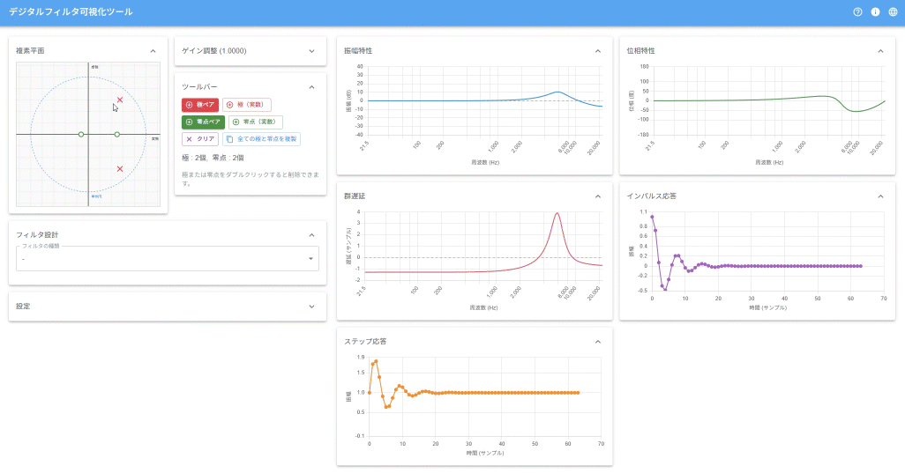The height and width of the screenshot is (473, 905).
Task: Collapse the インパルス応答 panel
Action: coord(879,196)
